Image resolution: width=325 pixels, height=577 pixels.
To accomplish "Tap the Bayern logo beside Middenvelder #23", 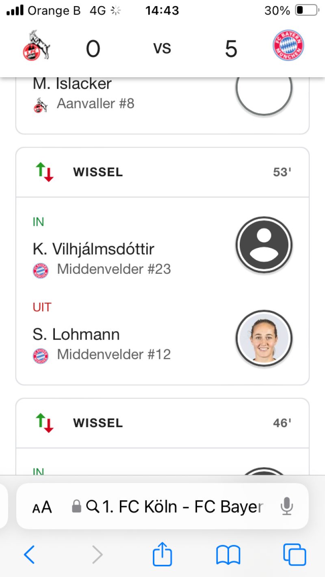I will click(41, 270).
